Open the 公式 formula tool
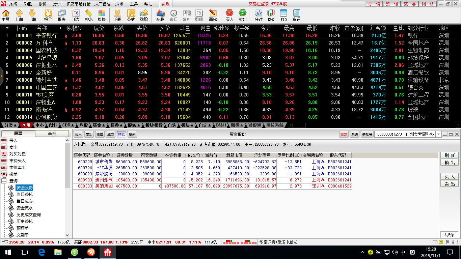 coord(131,15)
